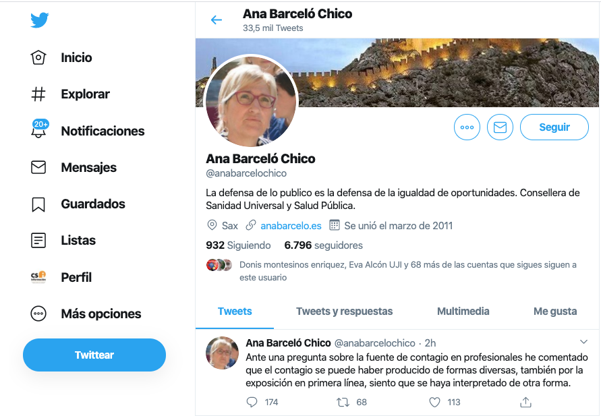Open Guardados bookmarks

[x=78, y=204]
